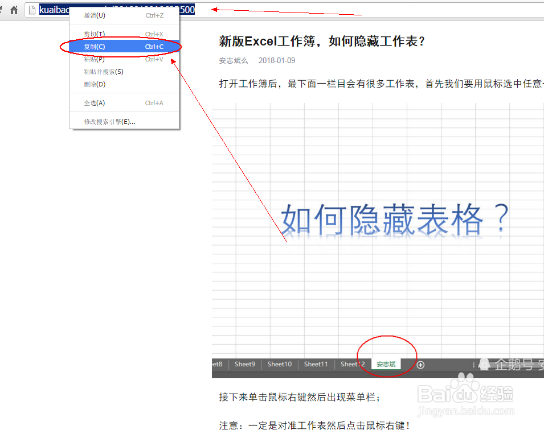
Task: Click the note starting 注意：一定是对准工作表
Action: tap(314, 425)
